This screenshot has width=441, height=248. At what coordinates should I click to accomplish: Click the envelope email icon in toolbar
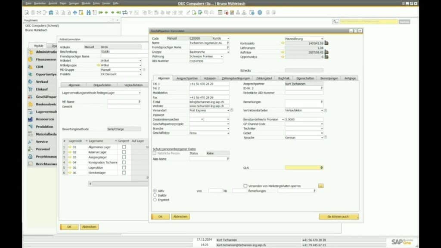point(39,12)
